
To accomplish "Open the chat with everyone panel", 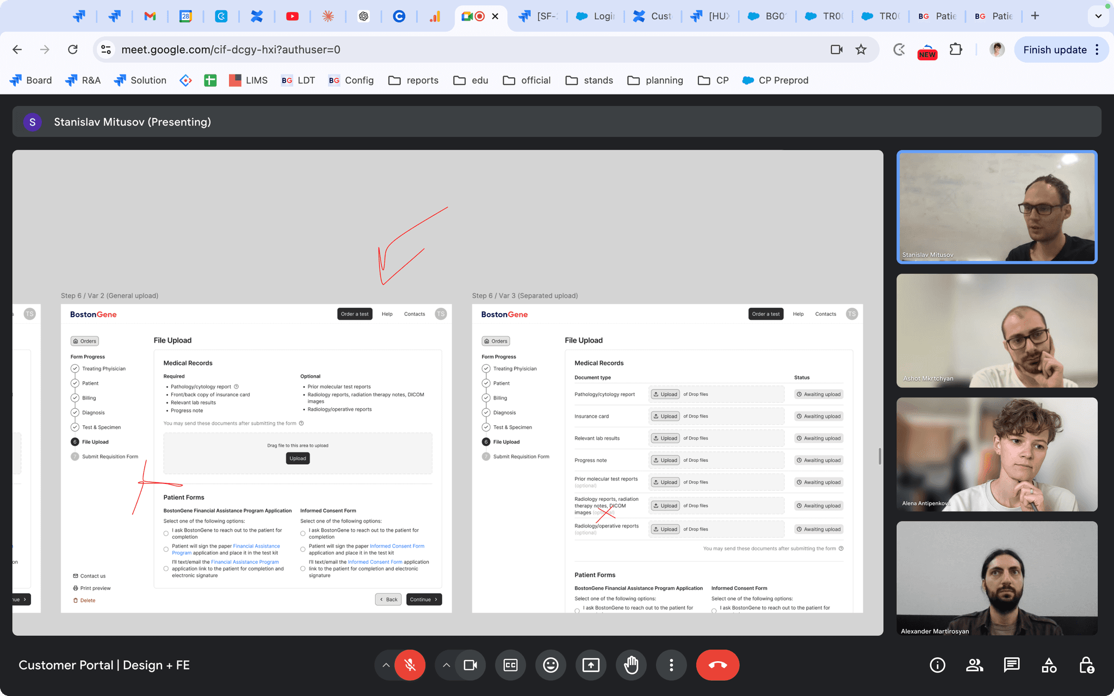I will [x=1012, y=665].
